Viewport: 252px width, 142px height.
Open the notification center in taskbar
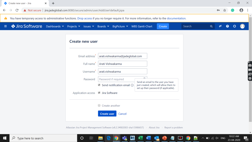tap(246, 138)
